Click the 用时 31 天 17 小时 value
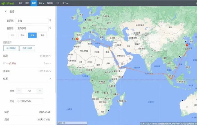This screenshot has height=125, width=197. pyautogui.click(x=44, y=120)
